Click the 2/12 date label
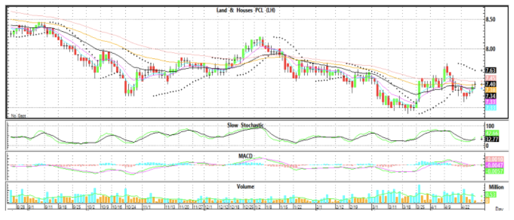The height and width of the screenshot is (220, 514). 340,207
